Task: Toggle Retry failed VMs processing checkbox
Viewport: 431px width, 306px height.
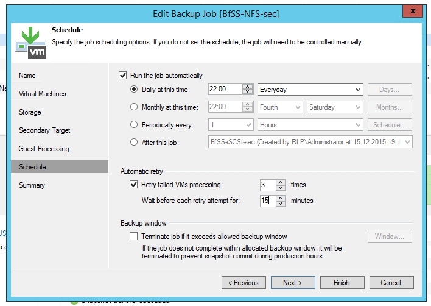Action: (x=134, y=185)
